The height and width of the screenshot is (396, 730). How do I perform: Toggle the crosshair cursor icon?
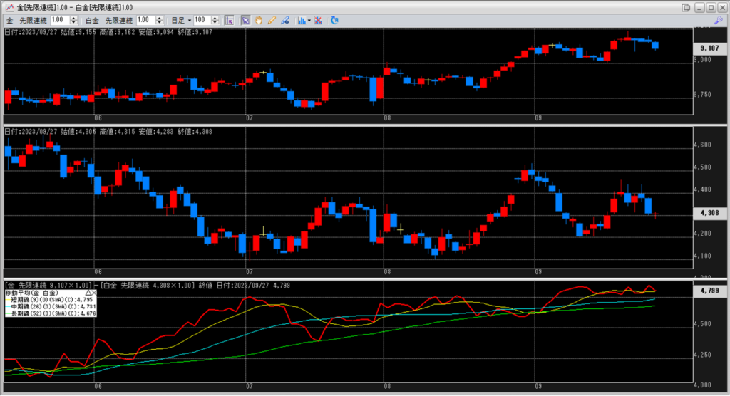(229, 21)
